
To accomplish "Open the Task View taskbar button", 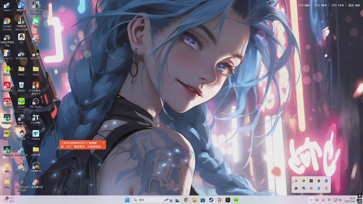I will click(x=177, y=200).
